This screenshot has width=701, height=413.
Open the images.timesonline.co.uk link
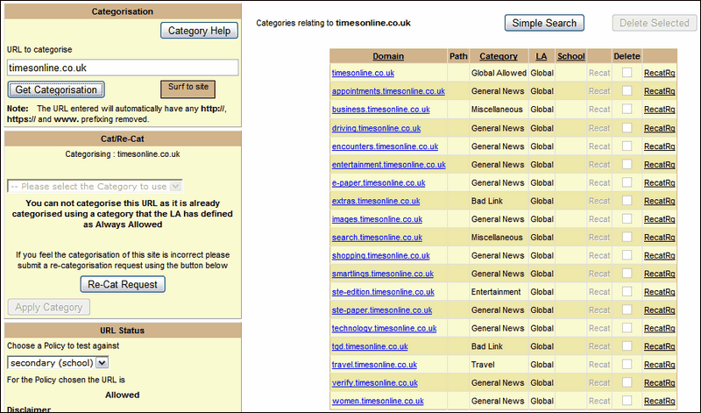pyautogui.click(x=377, y=219)
